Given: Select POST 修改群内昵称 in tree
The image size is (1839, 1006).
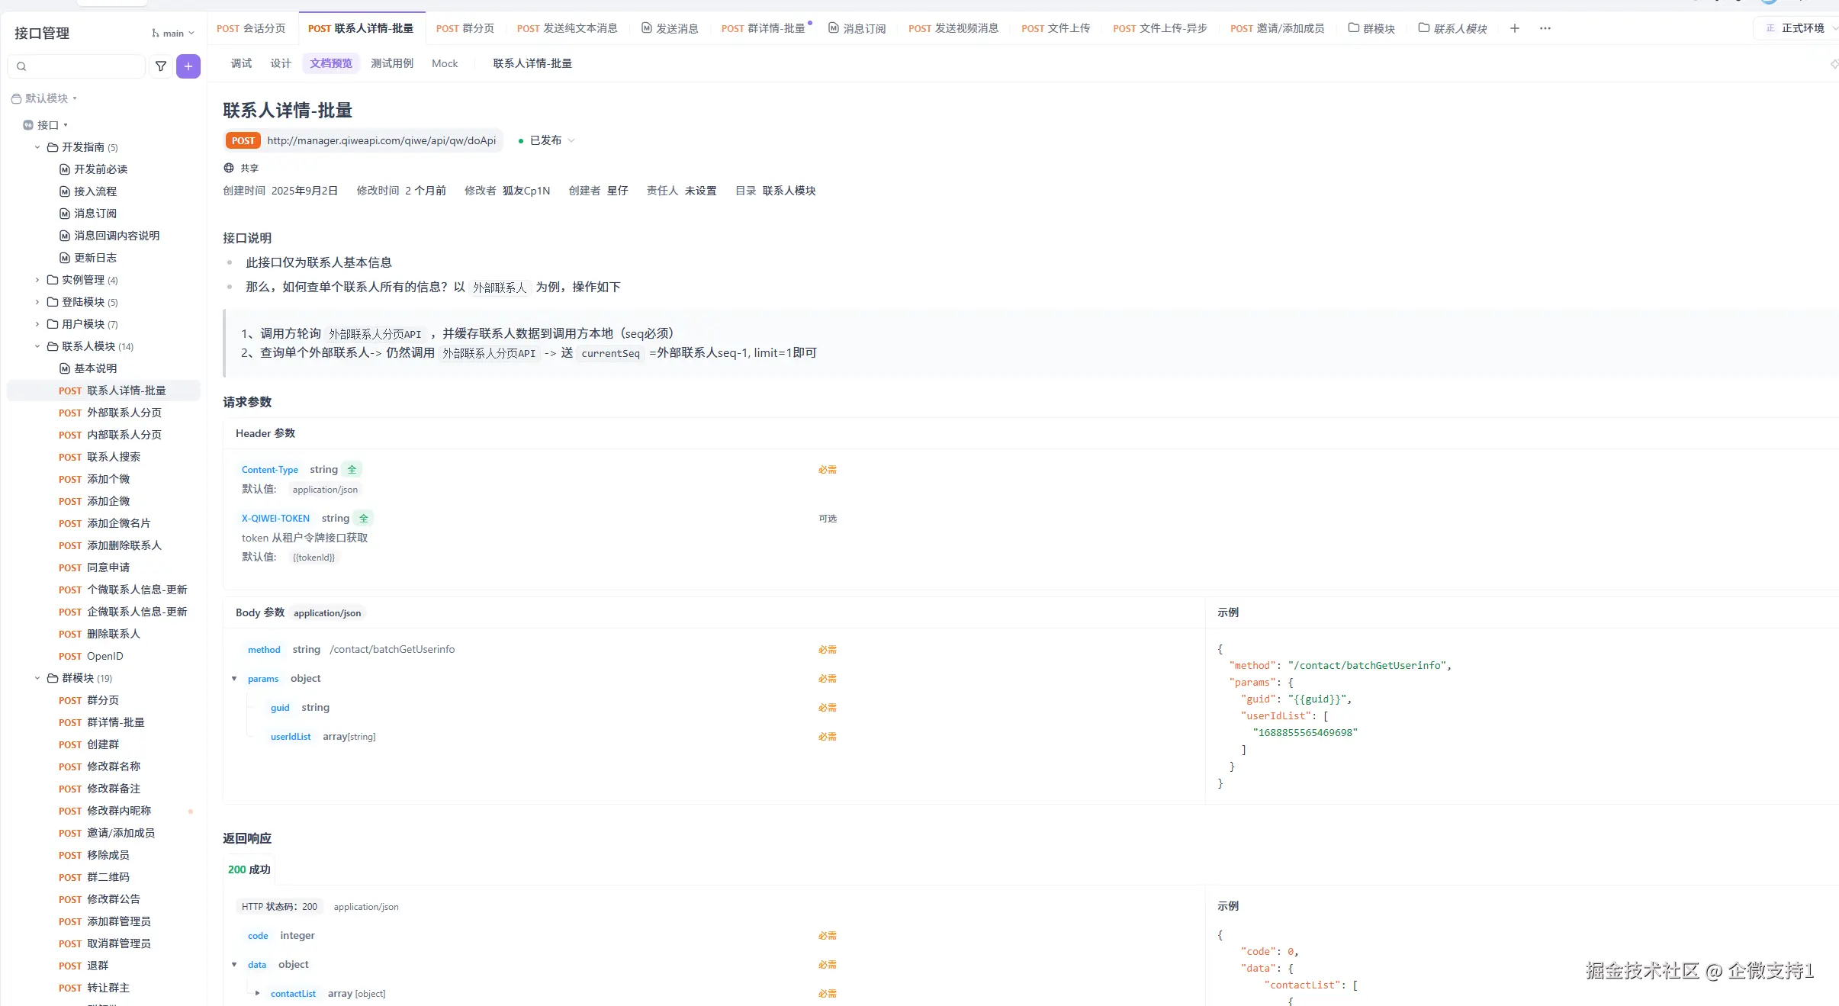Looking at the screenshot, I should 104,811.
